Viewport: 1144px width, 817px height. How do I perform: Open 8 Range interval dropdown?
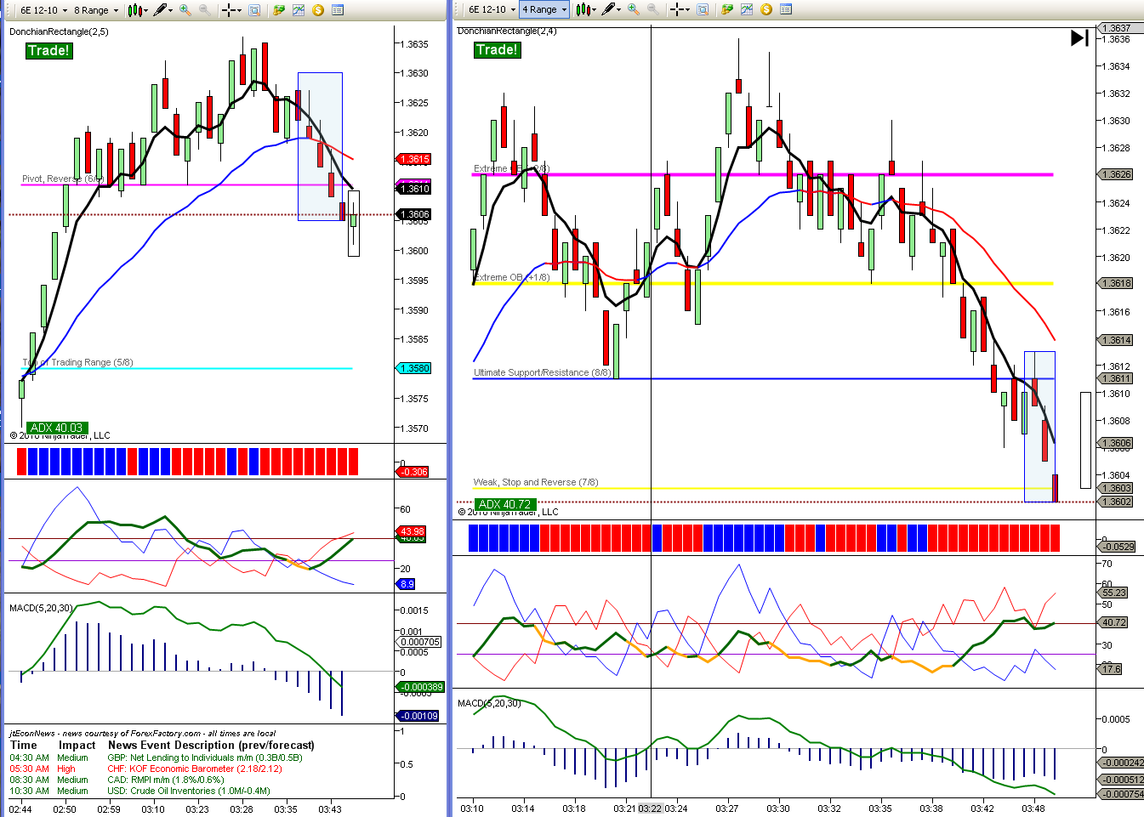click(x=96, y=10)
